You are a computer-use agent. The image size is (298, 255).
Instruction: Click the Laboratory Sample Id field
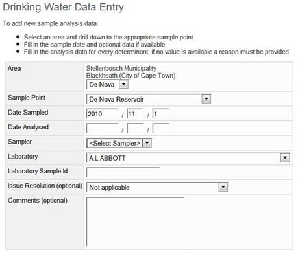123,172
